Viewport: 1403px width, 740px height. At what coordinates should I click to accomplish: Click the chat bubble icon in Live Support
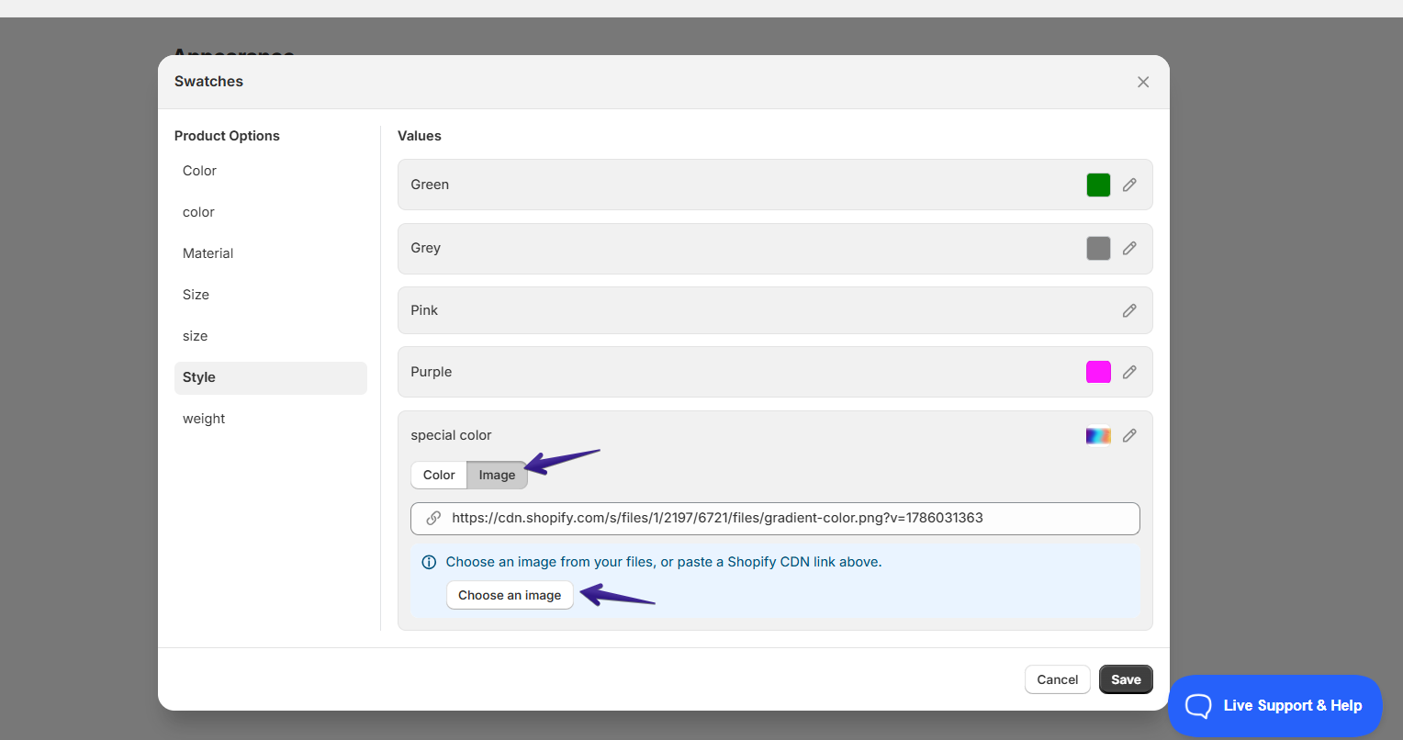click(x=1198, y=705)
